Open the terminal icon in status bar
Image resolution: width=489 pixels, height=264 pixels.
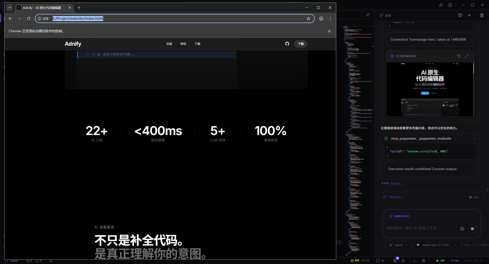[414, 261]
